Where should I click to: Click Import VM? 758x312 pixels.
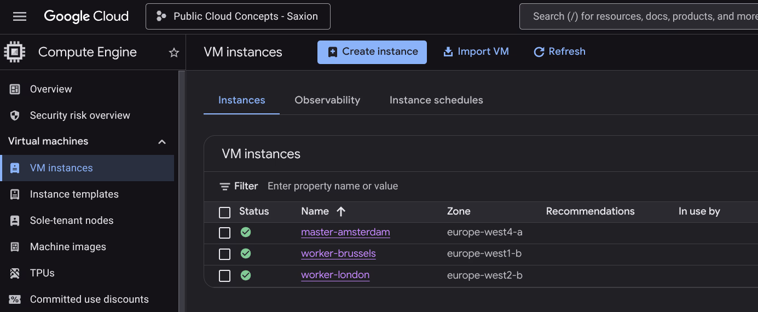click(476, 51)
